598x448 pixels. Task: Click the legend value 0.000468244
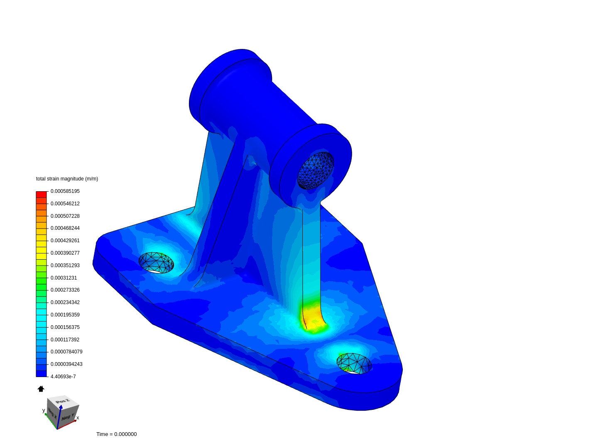point(65,228)
